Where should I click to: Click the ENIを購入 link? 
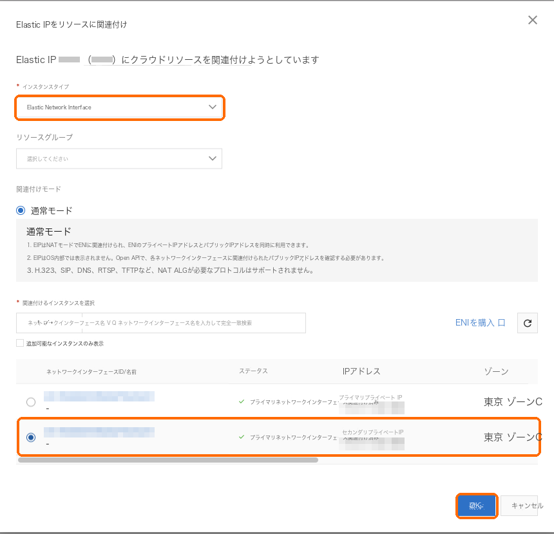pos(475,322)
